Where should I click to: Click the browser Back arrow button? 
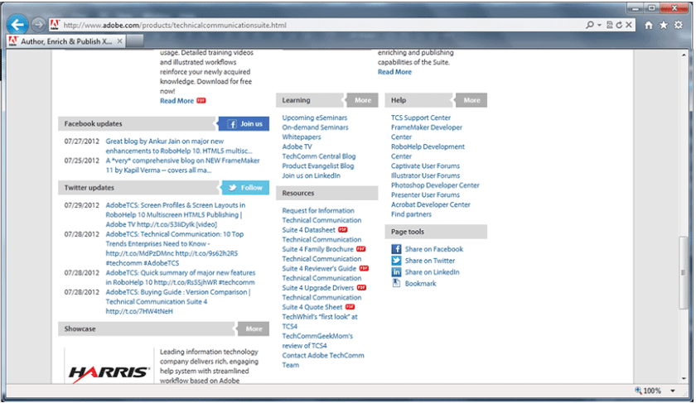point(17,25)
